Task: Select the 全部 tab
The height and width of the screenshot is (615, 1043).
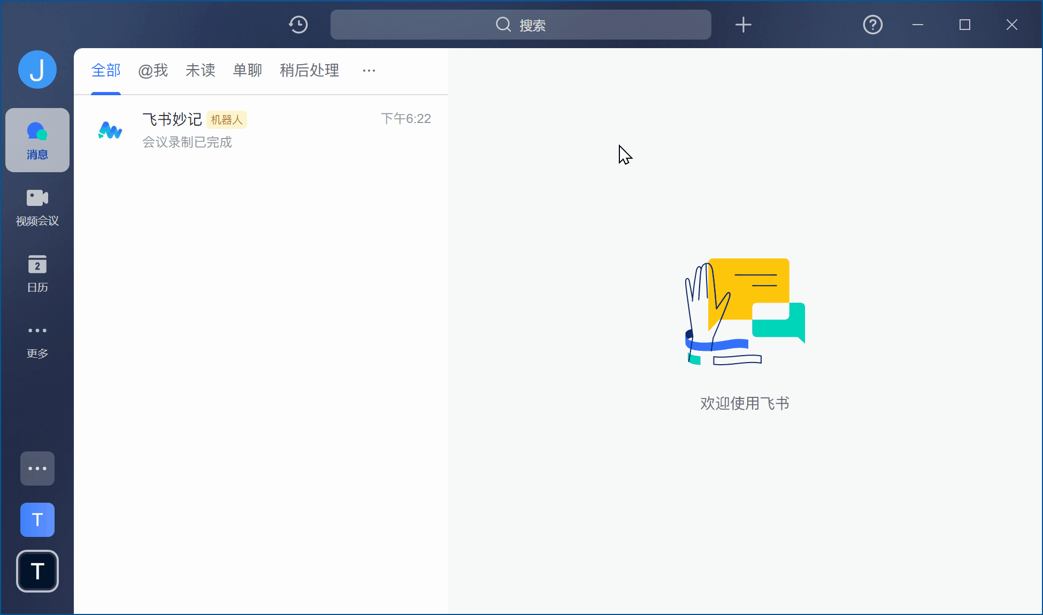Action: pos(106,71)
